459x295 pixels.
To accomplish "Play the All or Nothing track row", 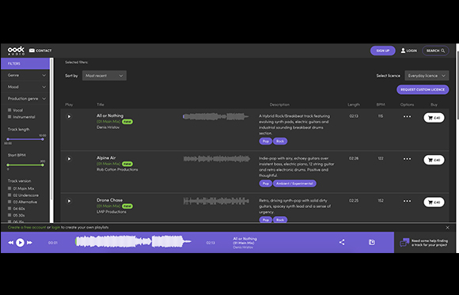I will coord(69,116).
